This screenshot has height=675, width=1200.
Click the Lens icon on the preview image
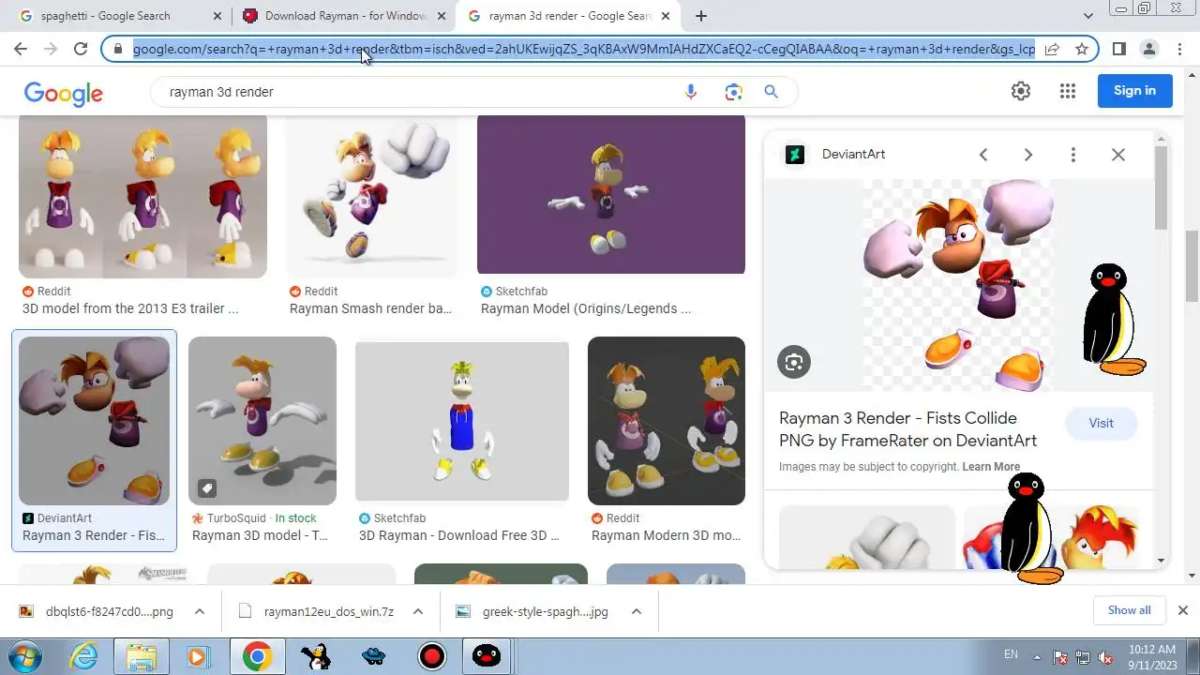click(x=794, y=362)
